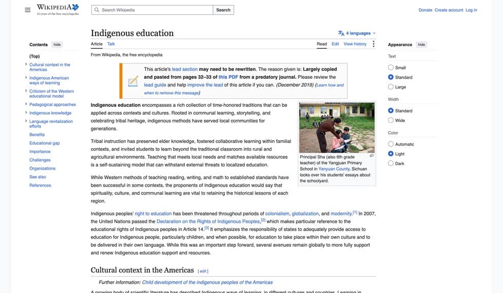Open the lead section link
The width and height of the screenshot is (503, 293).
click(x=184, y=69)
